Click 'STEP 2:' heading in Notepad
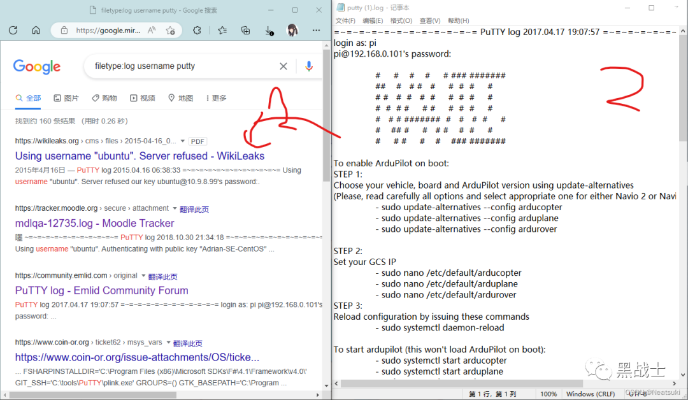Viewport: 688px width, 400px height. pyautogui.click(x=348, y=251)
